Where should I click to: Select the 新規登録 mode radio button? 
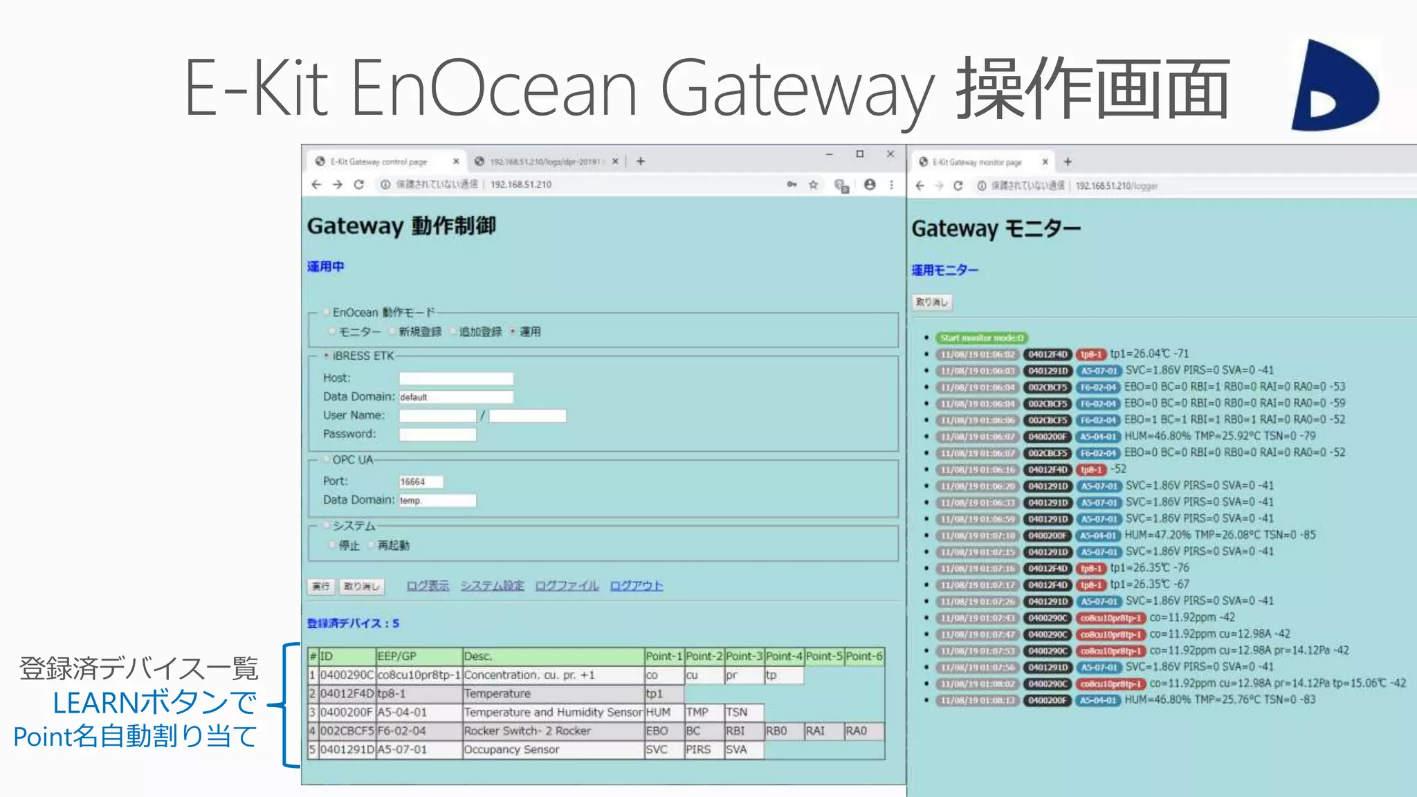point(392,331)
